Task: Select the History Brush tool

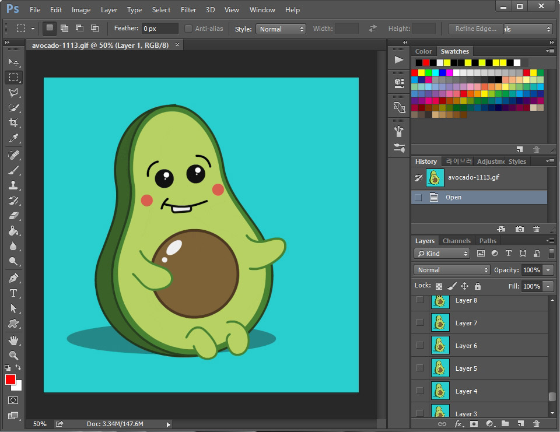Action: pos(13,201)
